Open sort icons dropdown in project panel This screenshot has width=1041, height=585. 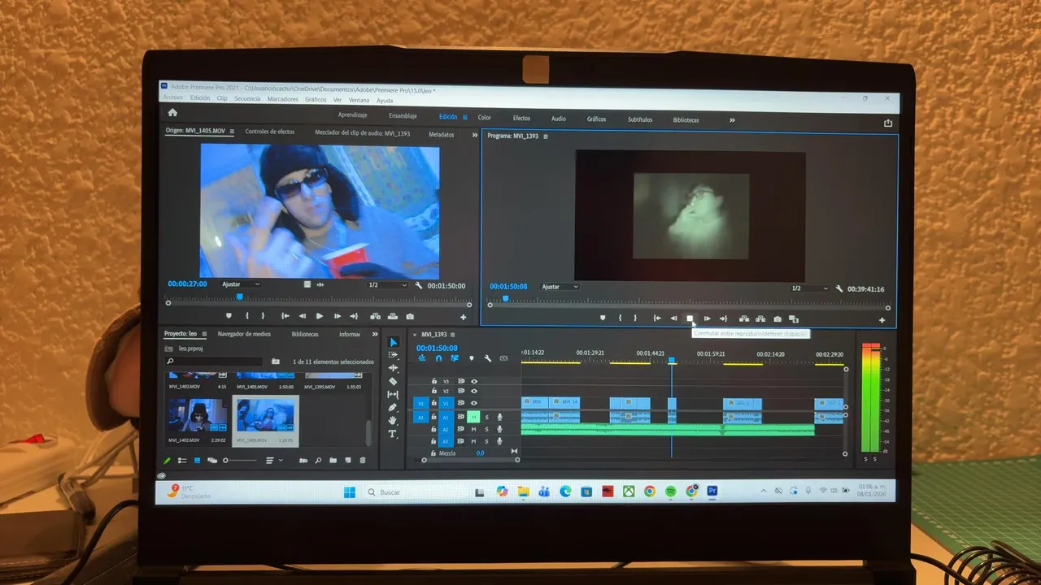pyautogui.click(x=273, y=461)
